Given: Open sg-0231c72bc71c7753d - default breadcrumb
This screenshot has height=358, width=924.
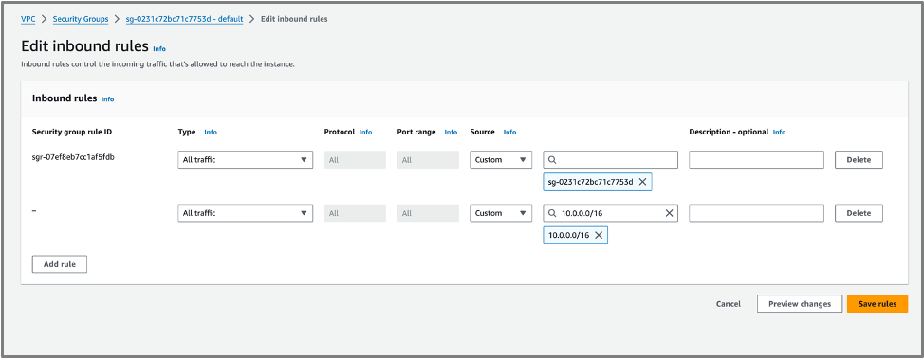Looking at the screenshot, I should 184,19.
